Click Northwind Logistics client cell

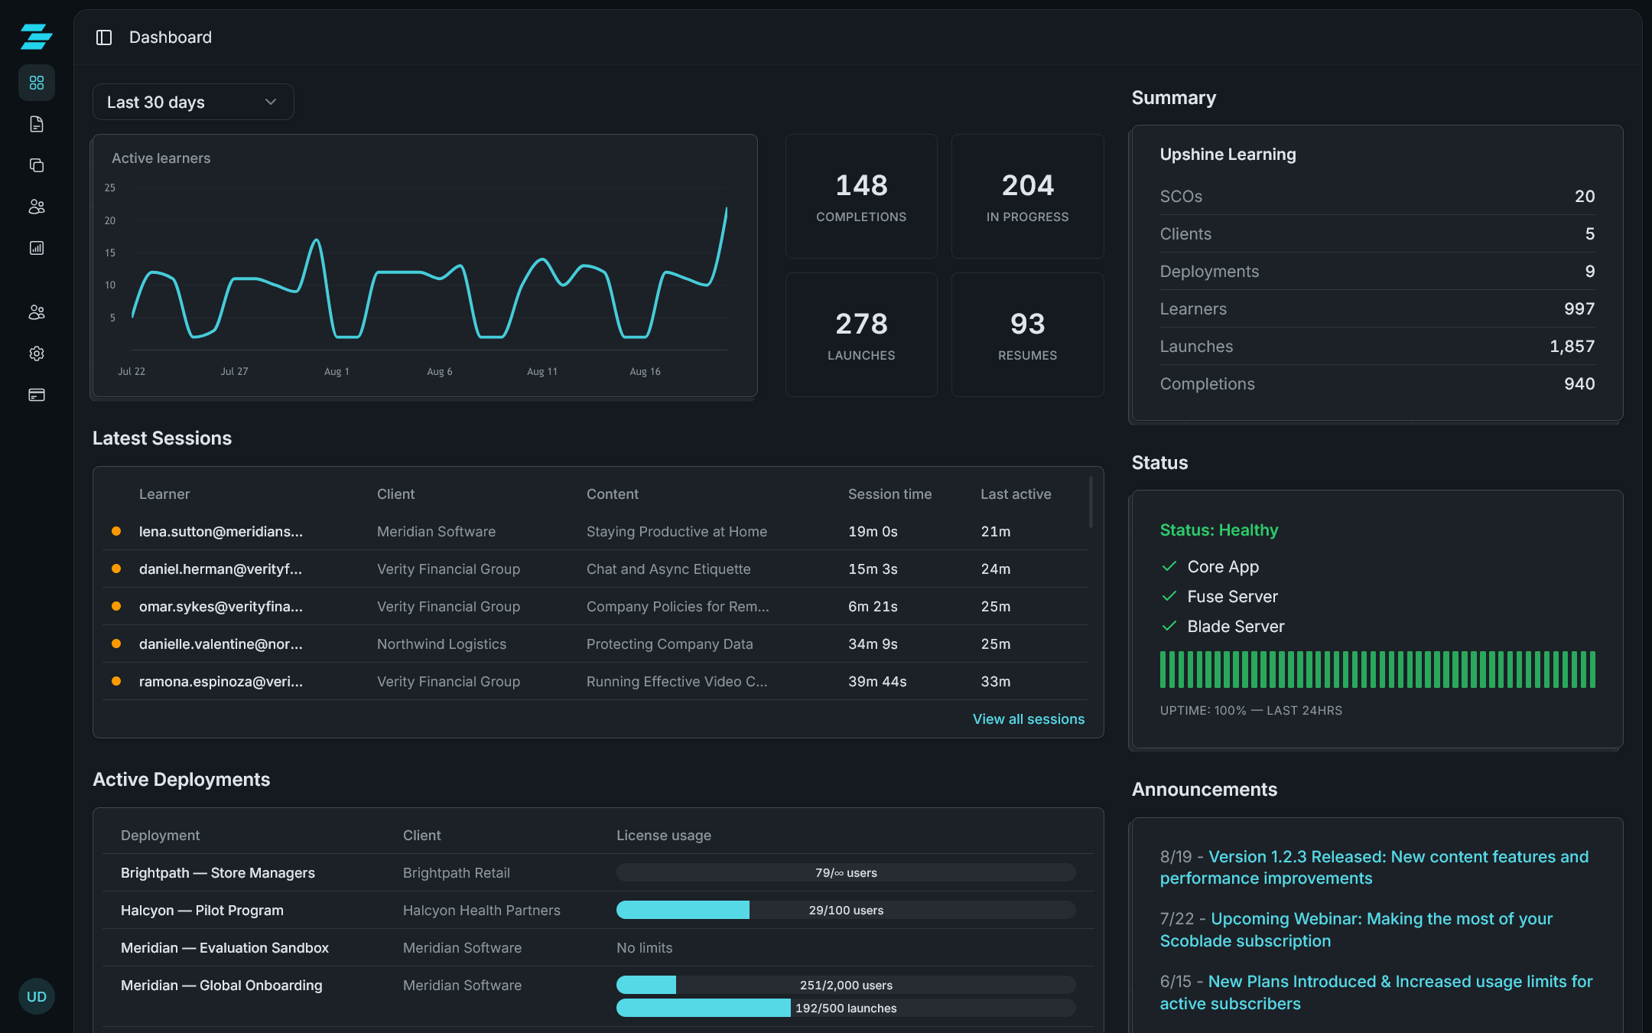441,644
